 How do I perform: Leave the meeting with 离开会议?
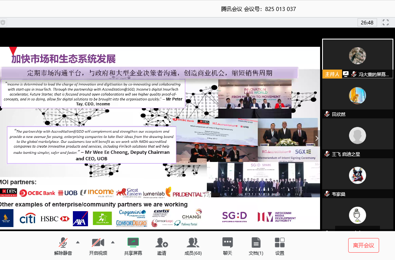tap(363, 245)
